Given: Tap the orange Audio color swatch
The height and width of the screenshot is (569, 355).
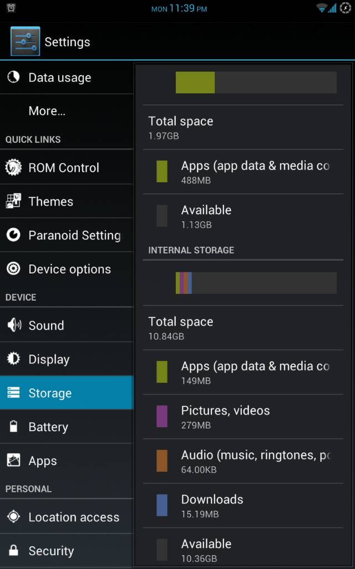Looking at the screenshot, I should 162,461.
